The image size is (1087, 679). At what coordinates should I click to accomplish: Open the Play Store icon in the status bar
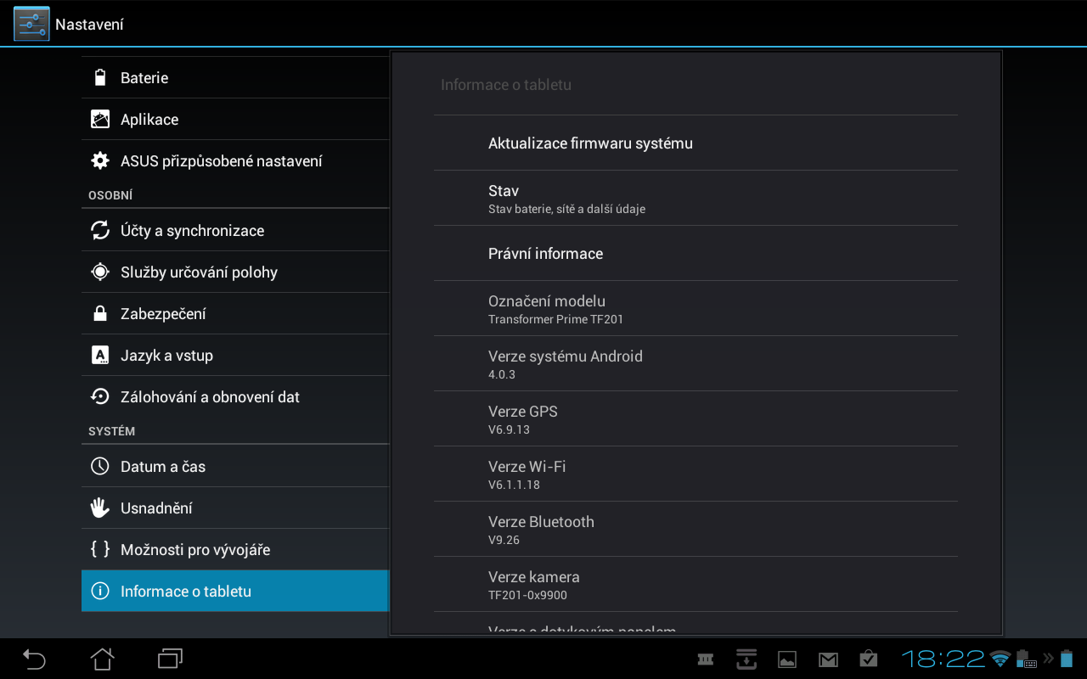pos(869,659)
